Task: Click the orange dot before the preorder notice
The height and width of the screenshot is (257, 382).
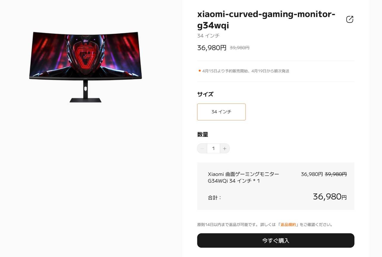Action: pos(200,71)
